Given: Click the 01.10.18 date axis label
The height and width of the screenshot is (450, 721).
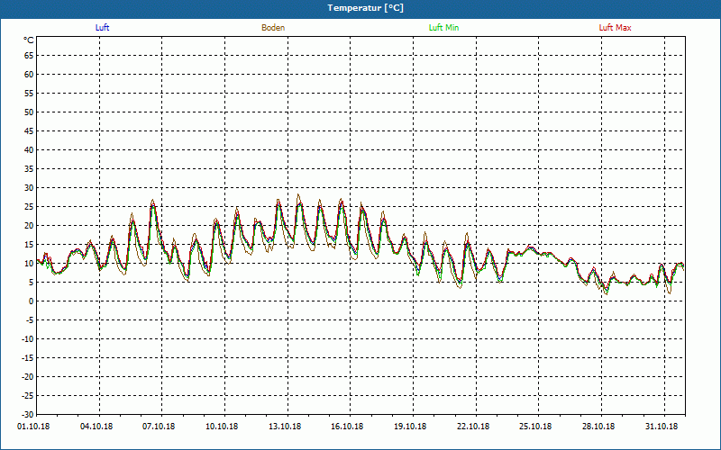Looking at the screenshot, I should coord(33,426).
